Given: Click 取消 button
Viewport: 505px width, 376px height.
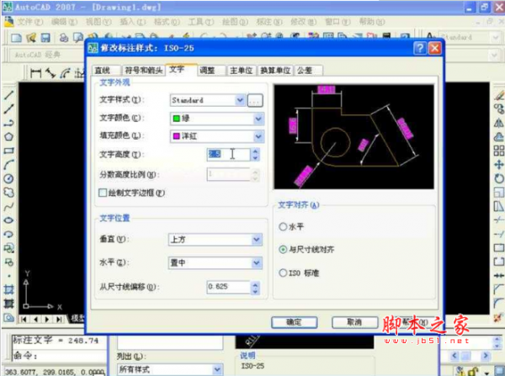Looking at the screenshot, I should coord(354,322).
